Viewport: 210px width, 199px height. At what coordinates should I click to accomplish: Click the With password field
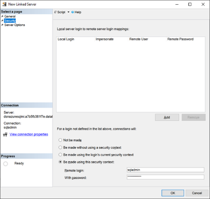(165, 177)
